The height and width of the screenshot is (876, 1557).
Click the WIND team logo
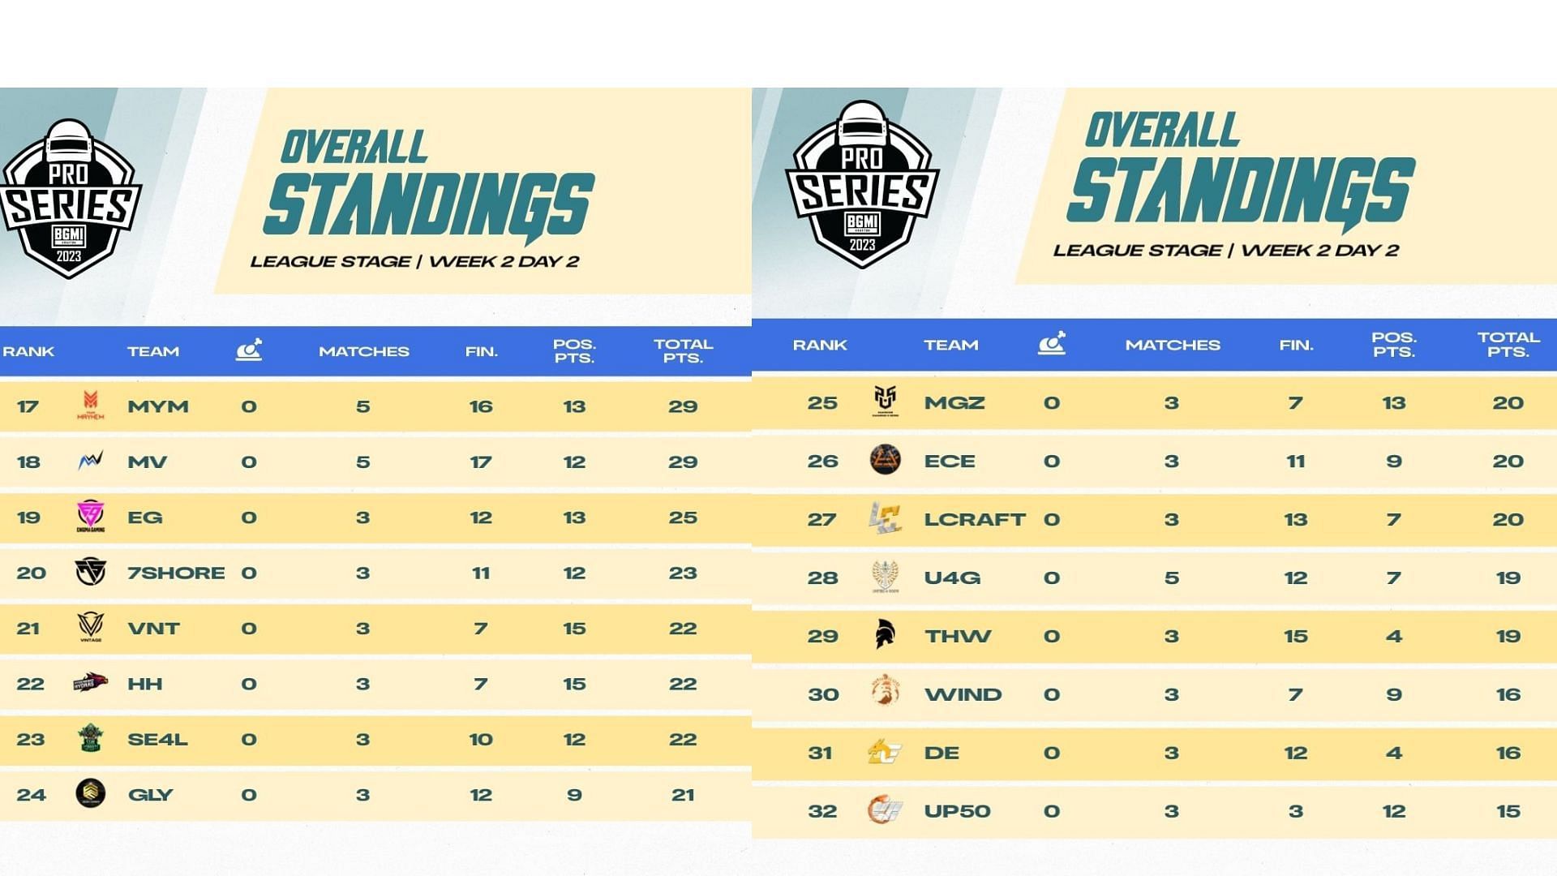pos(885,693)
